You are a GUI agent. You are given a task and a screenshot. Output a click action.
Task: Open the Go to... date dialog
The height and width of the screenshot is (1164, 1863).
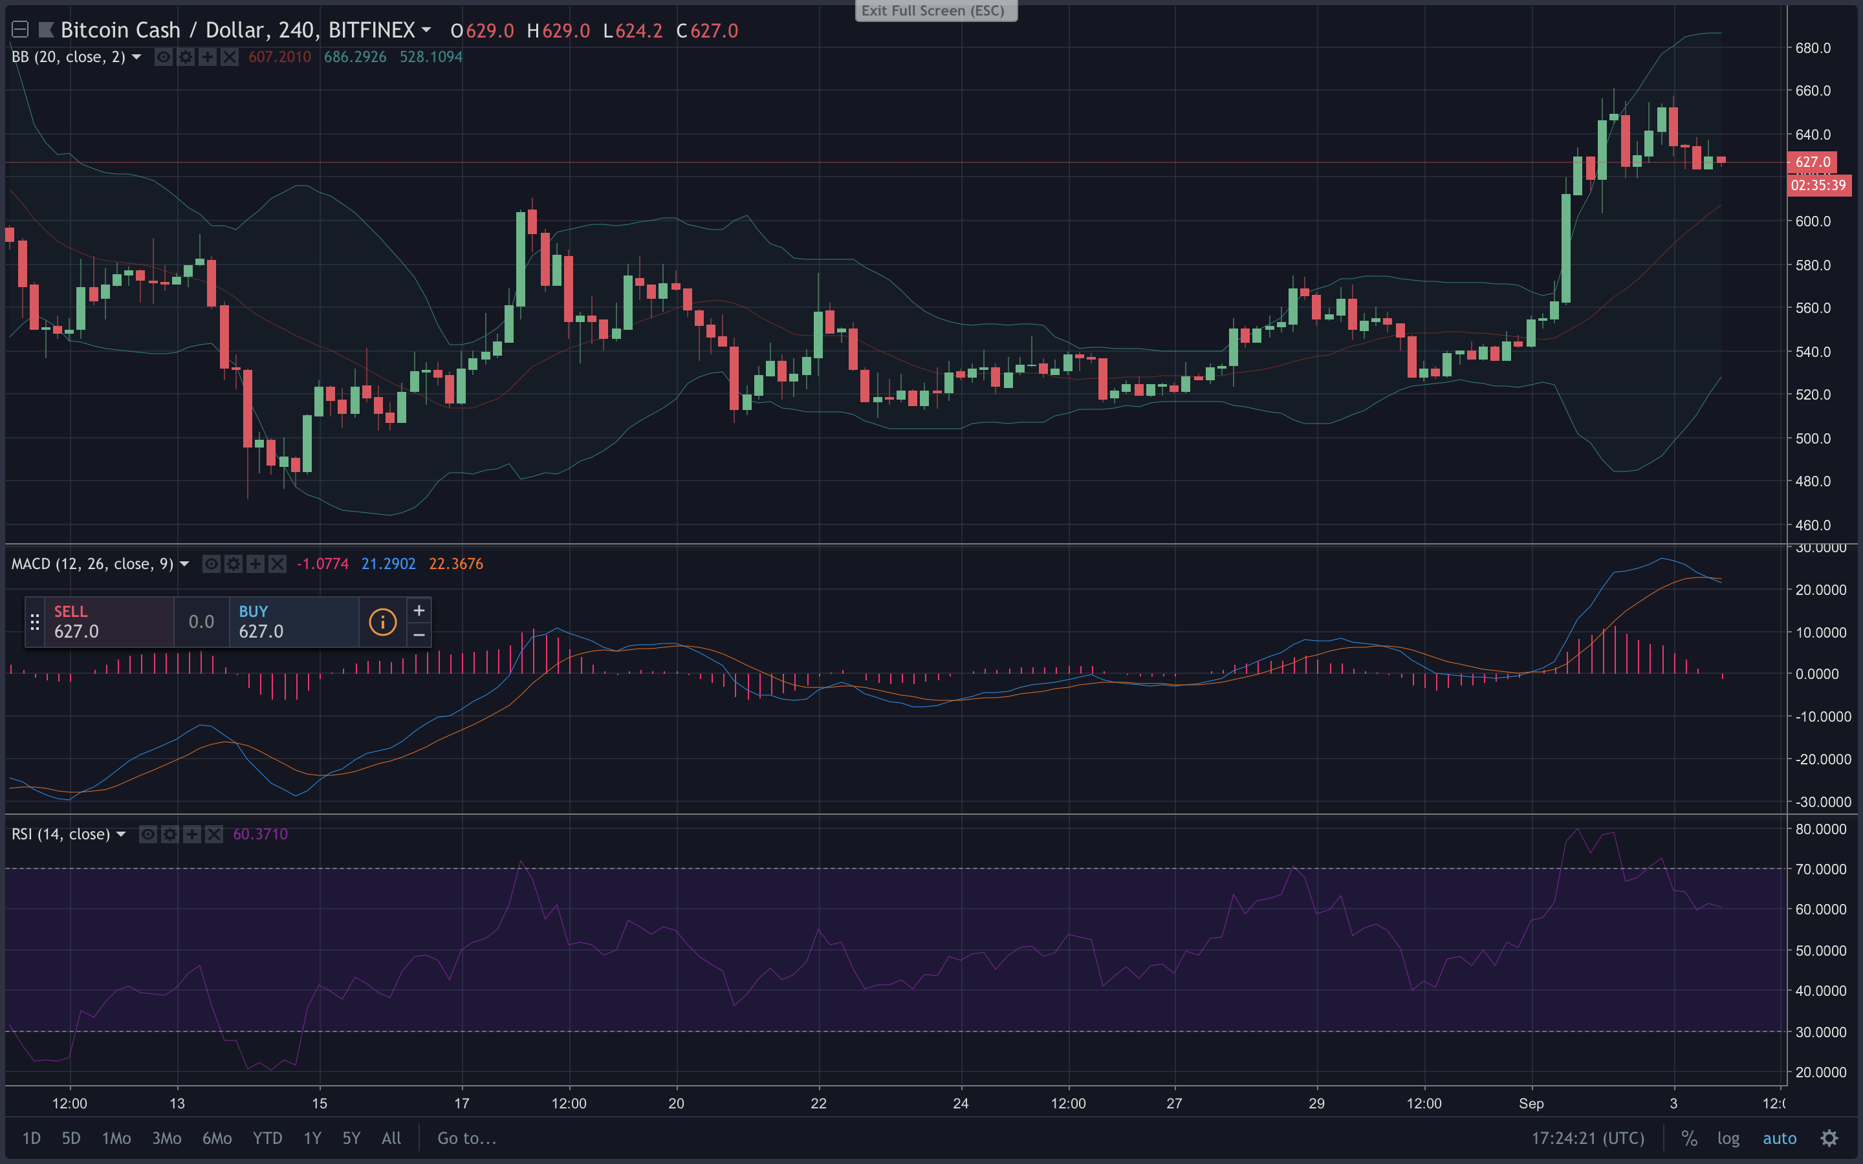(x=466, y=1139)
